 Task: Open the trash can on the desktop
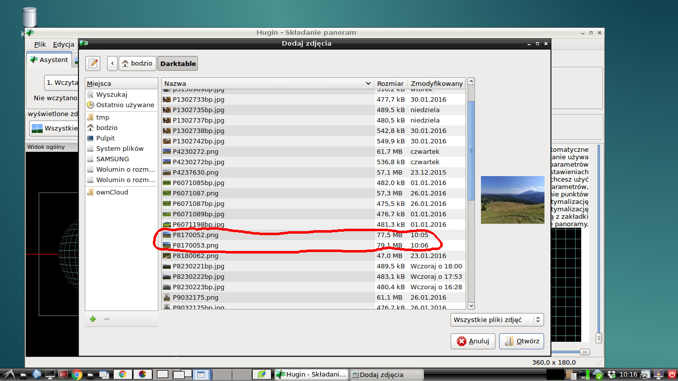(x=30, y=17)
